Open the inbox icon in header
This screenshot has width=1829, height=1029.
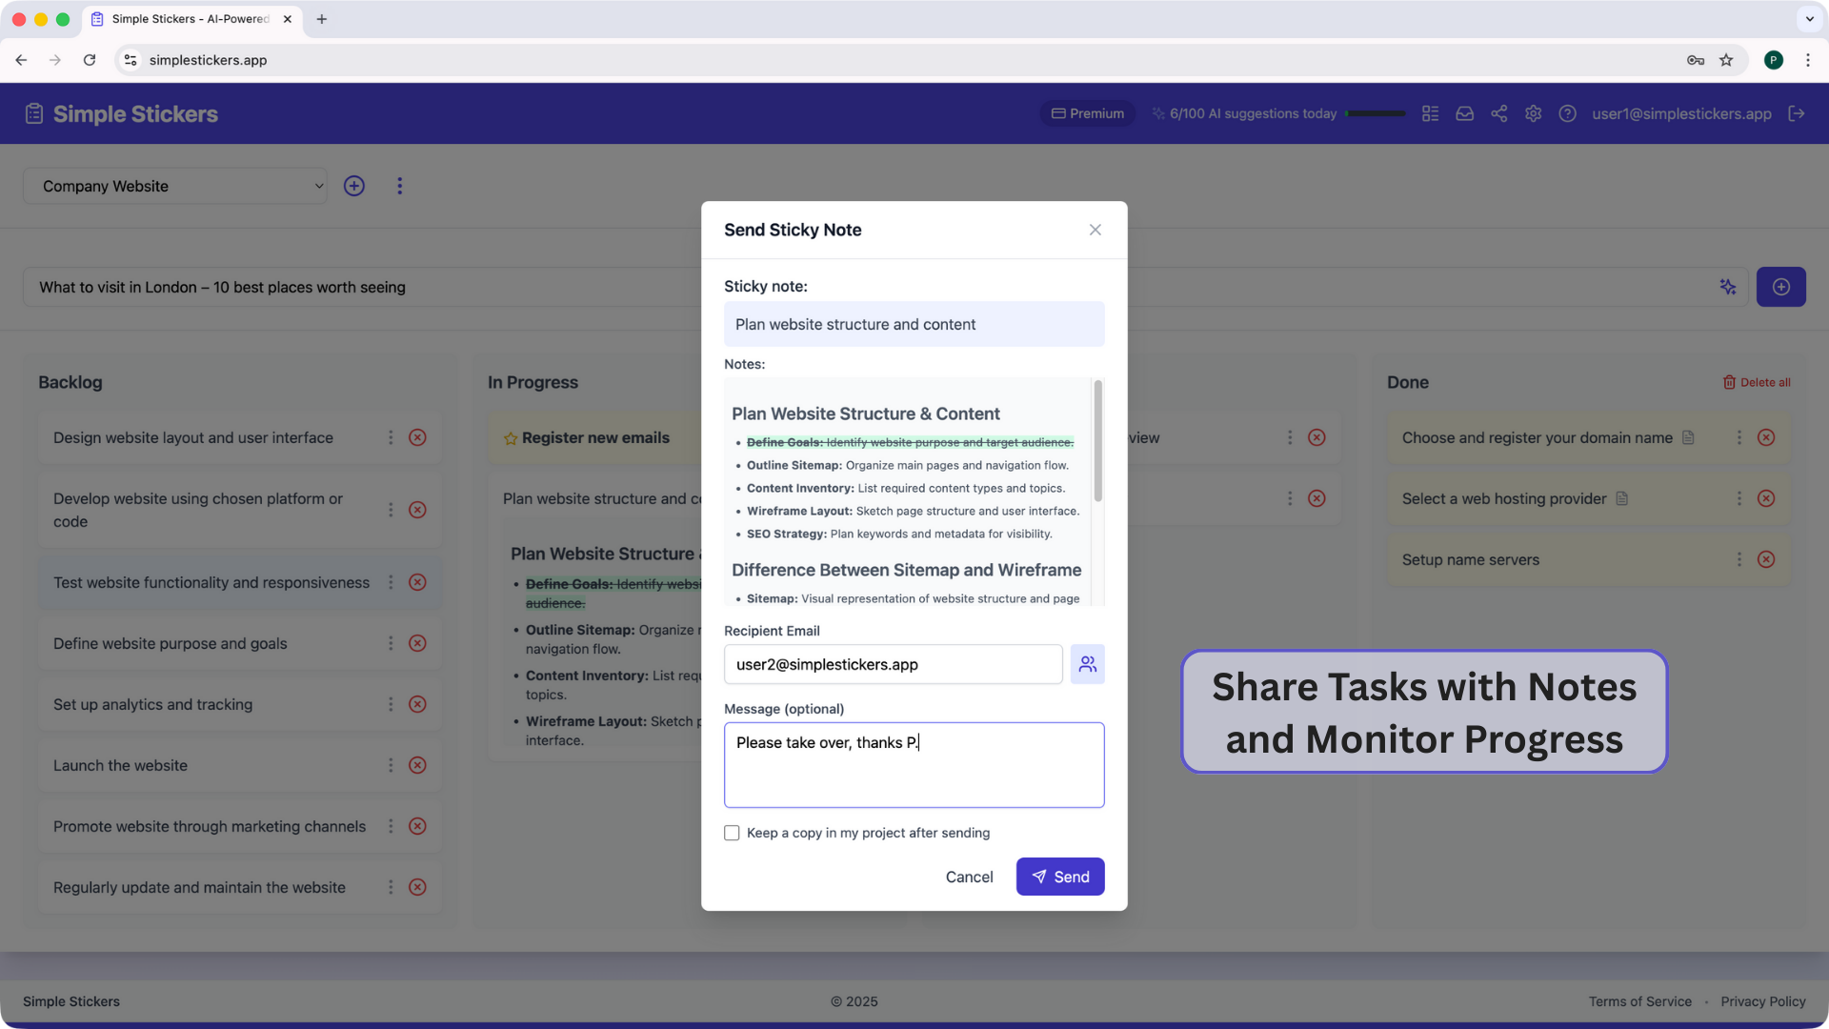[x=1464, y=113]
